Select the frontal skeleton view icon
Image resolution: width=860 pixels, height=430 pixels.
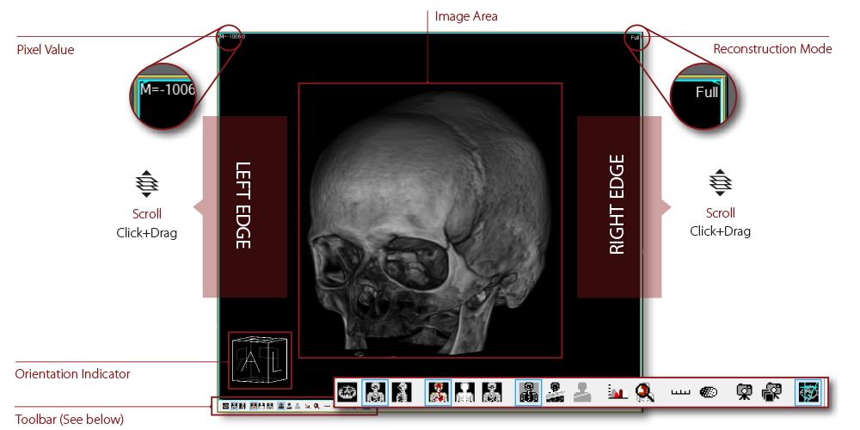point(375,392)
